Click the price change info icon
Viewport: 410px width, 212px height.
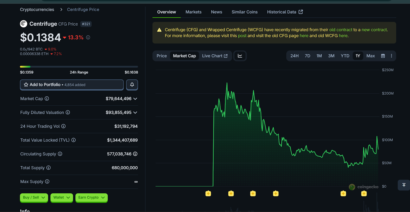click(x=88, y=37)
